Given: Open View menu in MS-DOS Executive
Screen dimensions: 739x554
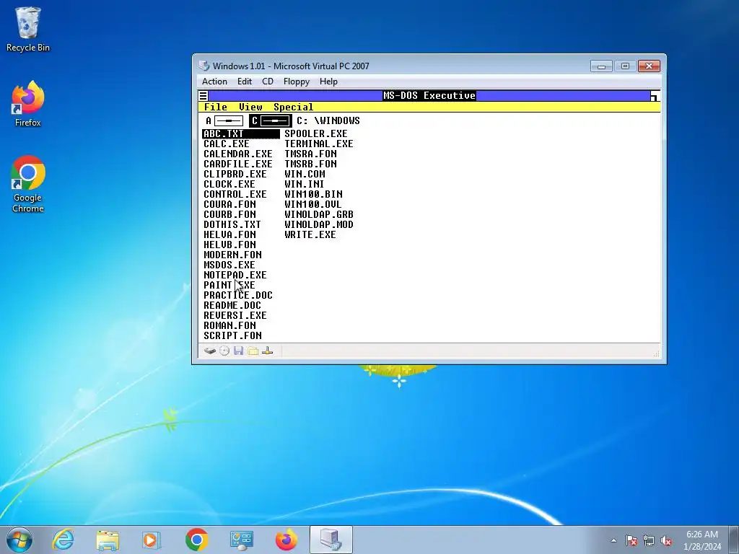Looking at the screenshot, I should click(x=250, y=107).
